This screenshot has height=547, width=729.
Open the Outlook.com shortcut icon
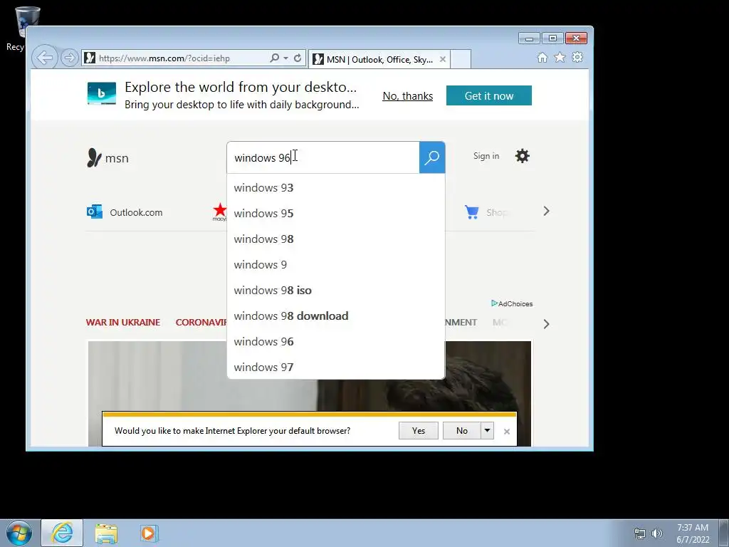[x=95, y=212]
